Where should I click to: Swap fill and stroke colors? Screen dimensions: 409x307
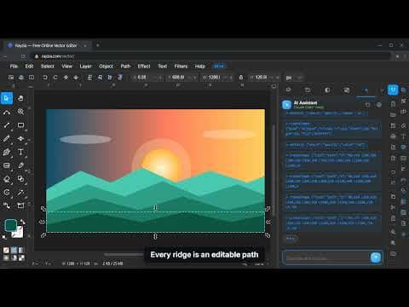tap(22, 222)
